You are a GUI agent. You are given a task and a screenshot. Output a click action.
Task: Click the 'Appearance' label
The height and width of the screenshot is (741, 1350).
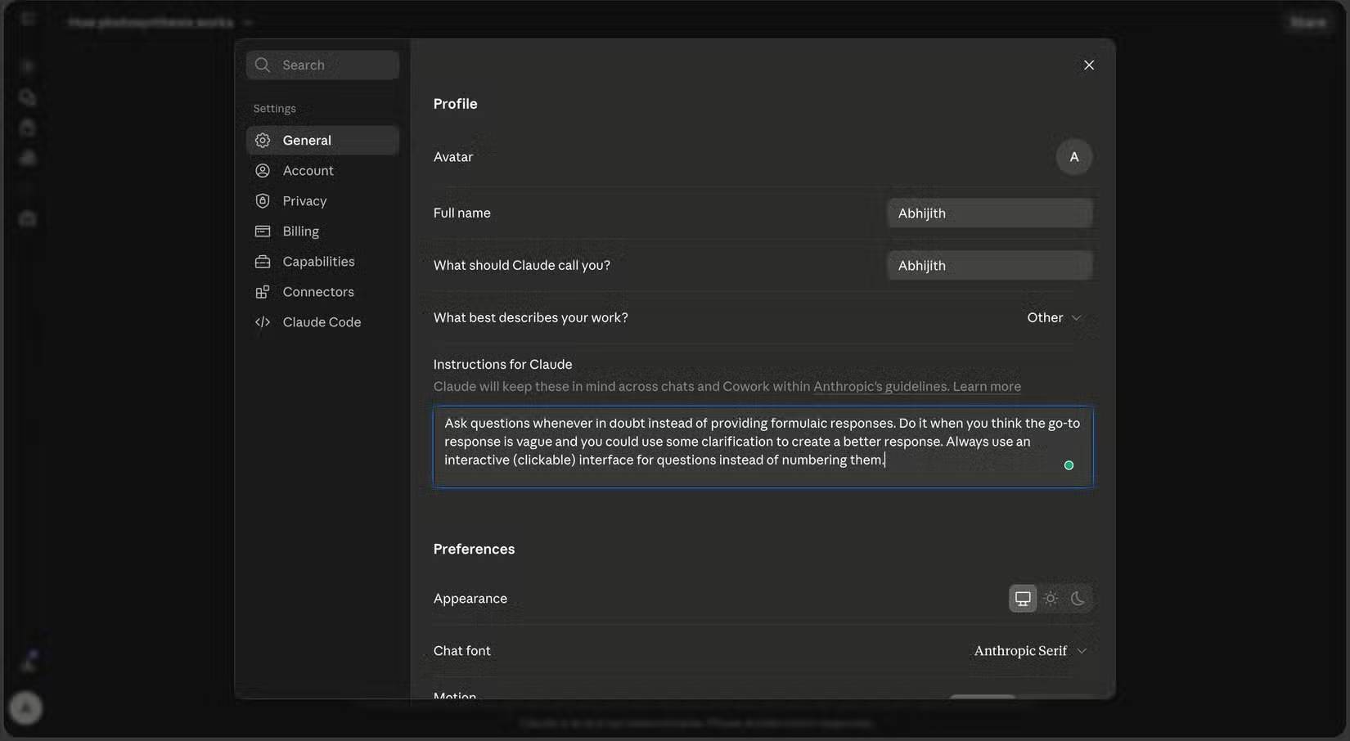click(x=470, y=599)
